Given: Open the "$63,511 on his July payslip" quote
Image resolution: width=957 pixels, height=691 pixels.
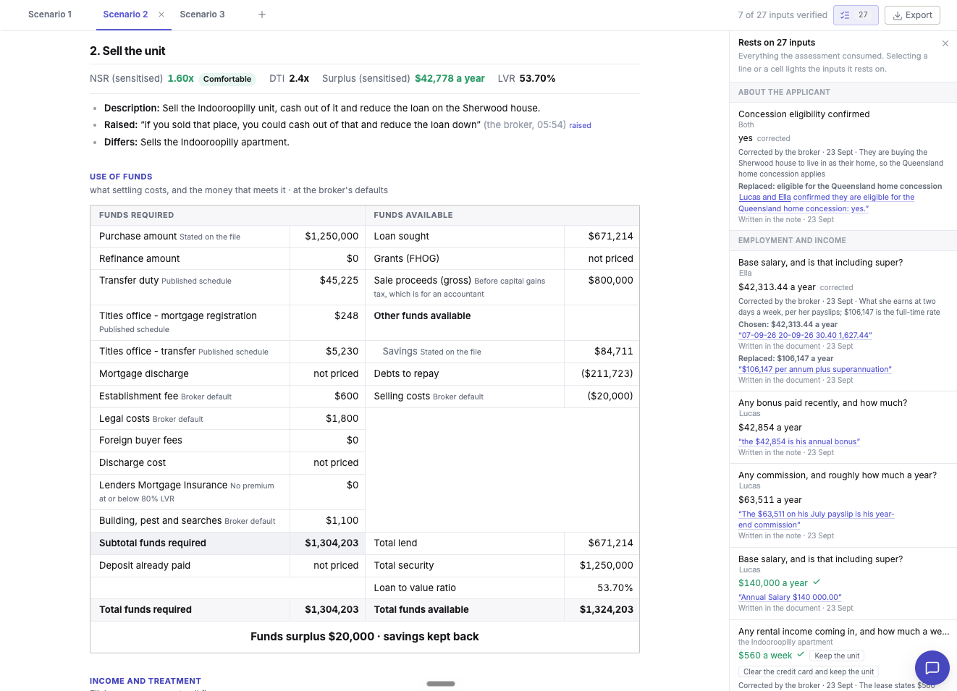Looking at the screenshot, I should click(x=816, y=520).
